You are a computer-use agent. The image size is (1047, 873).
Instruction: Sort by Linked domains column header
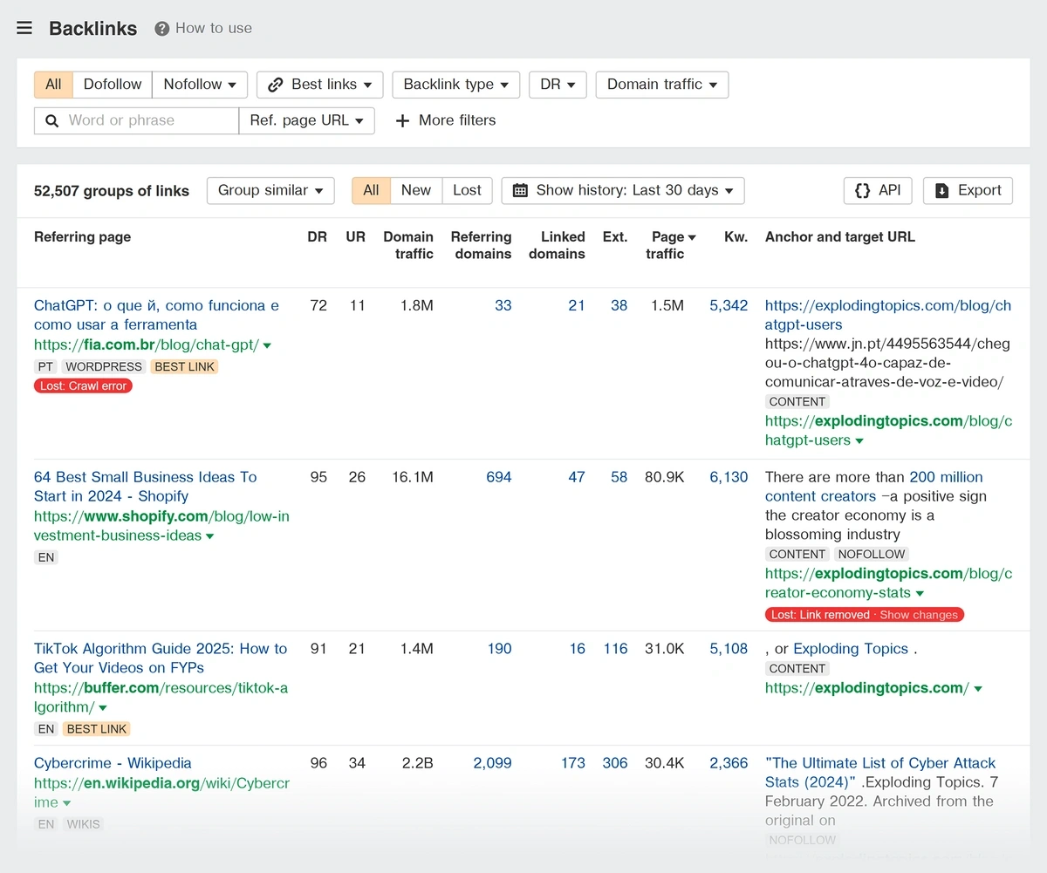(x=557, y=245)
